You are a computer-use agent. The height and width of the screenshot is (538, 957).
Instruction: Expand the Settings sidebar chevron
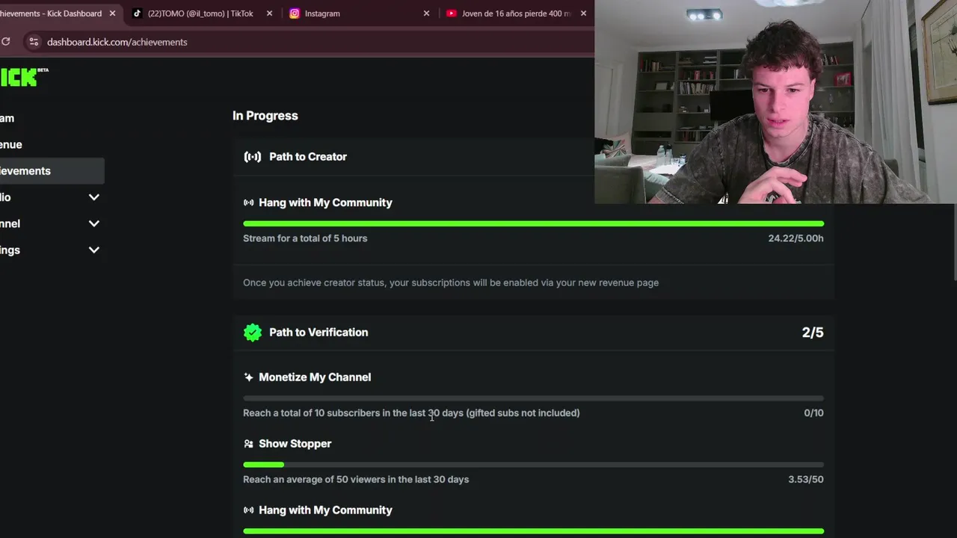click(x=93, y=250)
